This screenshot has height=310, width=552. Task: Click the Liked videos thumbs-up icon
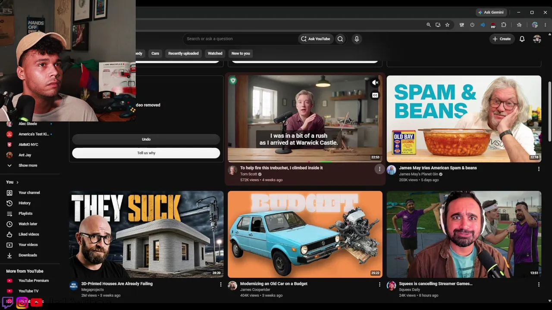(x=9, y=234)
